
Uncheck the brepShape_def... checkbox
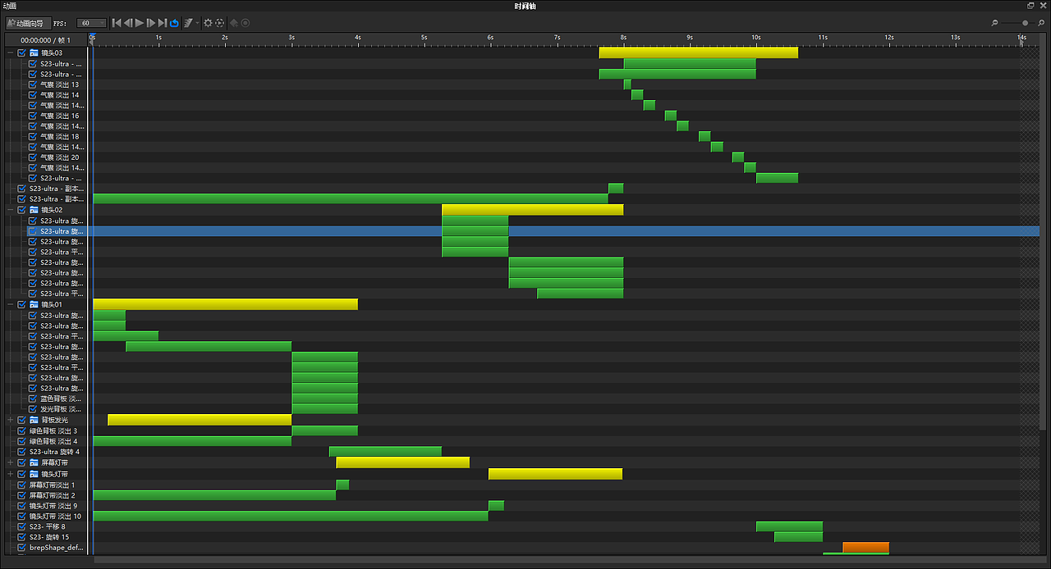click(22, 547)
